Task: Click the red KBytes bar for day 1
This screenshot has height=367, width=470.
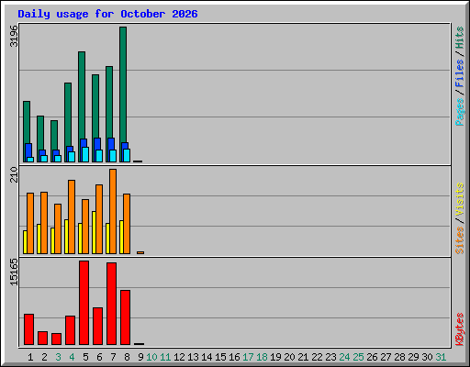Action: (28, 329)
